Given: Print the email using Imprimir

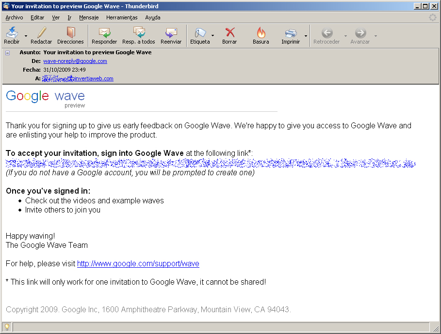Looking at the screenshot, I should 291,35.
